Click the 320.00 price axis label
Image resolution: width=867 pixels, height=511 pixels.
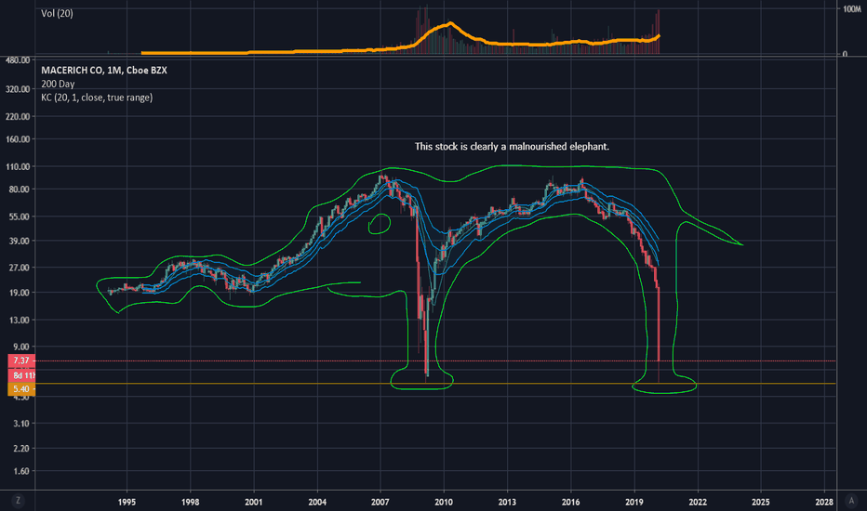click(18, 89)
